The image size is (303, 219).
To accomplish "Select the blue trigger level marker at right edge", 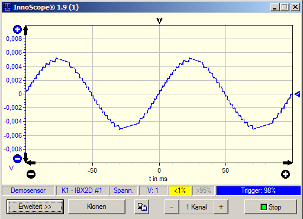I will 297,94.
